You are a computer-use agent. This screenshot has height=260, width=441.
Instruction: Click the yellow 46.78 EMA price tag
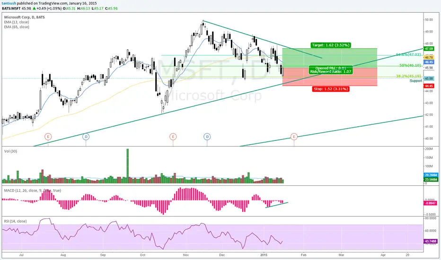coord(429,57)
